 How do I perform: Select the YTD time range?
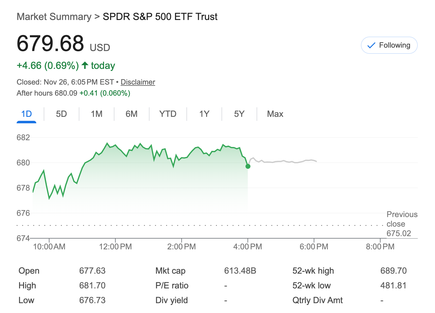coord(168,114)
